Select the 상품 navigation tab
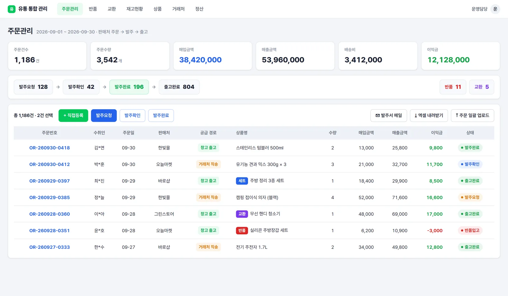 pos(157,9)
